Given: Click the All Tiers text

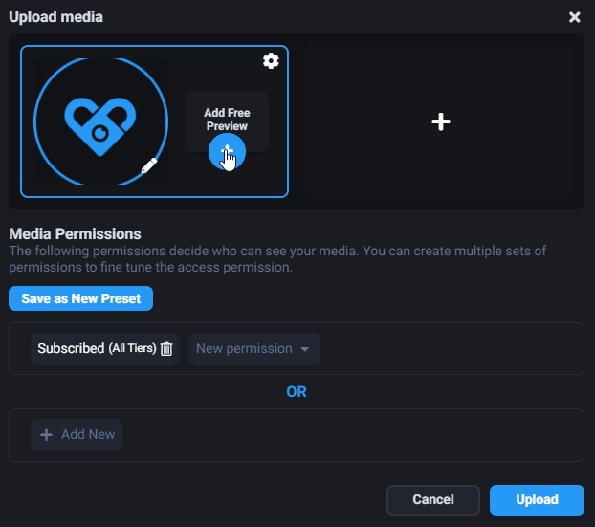Looking at the screenshot, I should coord(132,349).
